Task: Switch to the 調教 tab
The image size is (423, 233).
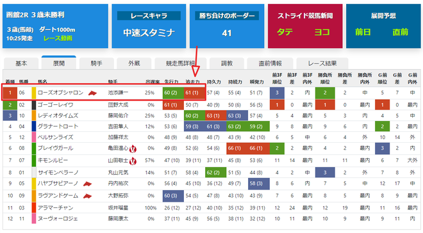Action: click(x=227, y=63)
